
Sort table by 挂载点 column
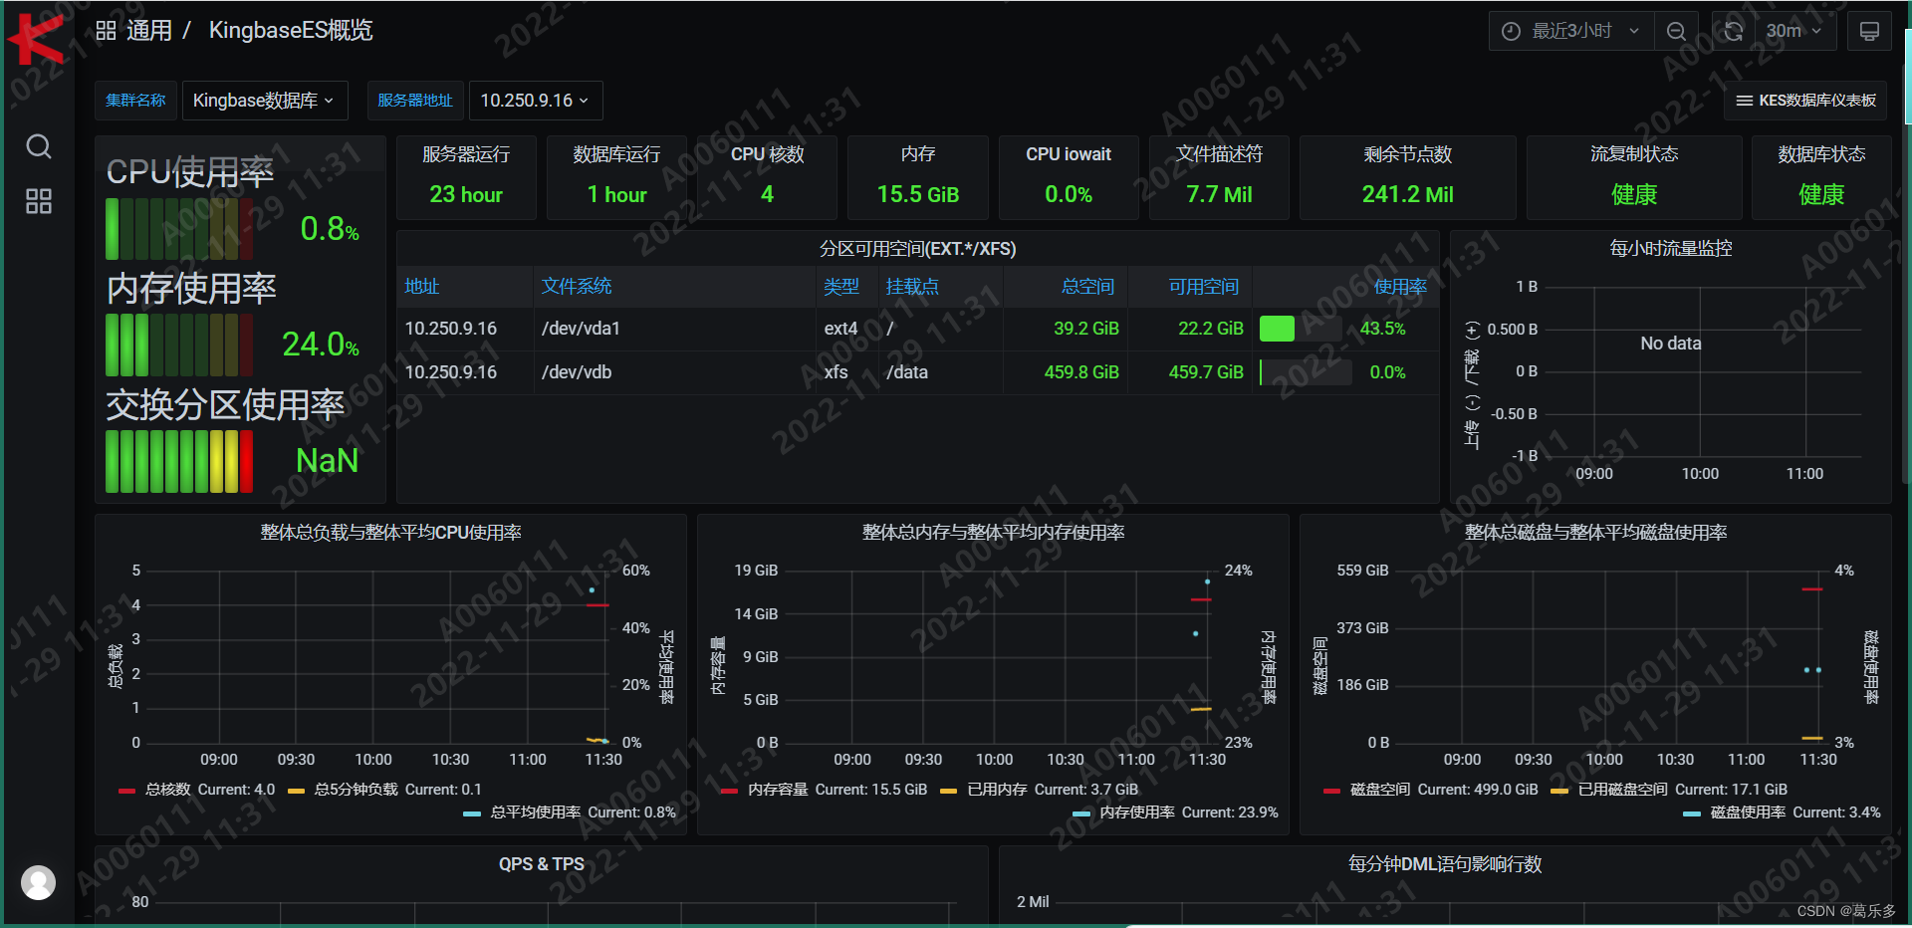pos(912,287)
